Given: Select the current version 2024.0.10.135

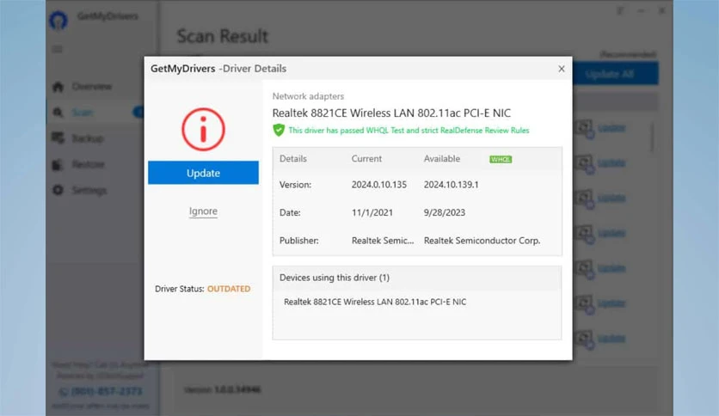Looking at the screenshot, I should tap(378, 185).
